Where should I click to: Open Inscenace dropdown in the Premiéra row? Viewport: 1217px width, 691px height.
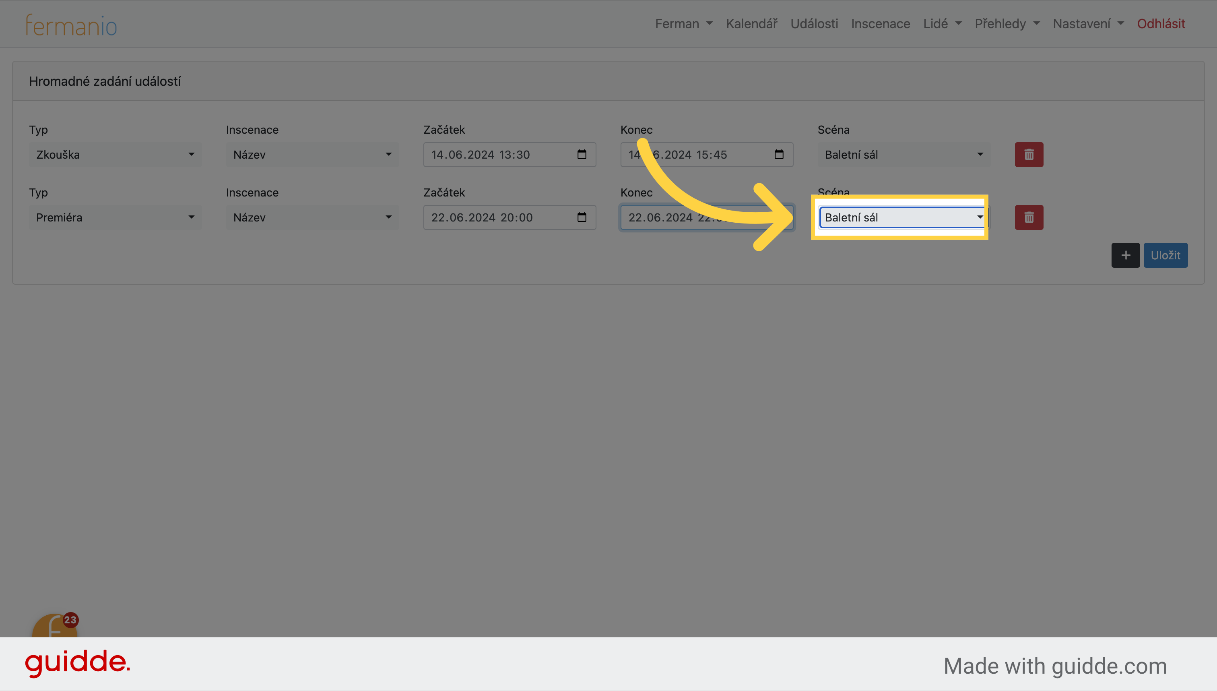(312, 217)
